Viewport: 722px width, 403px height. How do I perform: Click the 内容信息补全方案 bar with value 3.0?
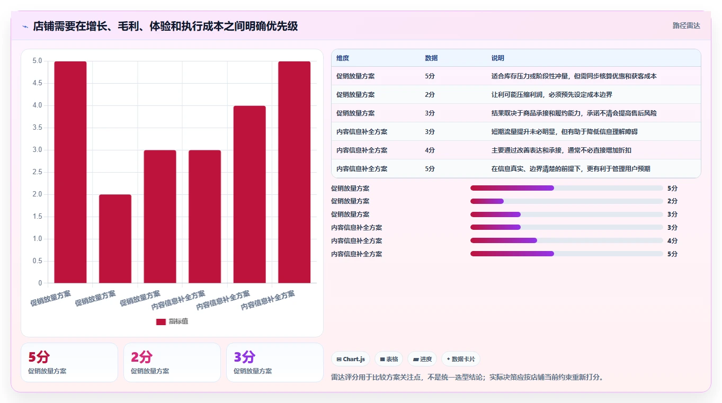(x=204, y=217)
